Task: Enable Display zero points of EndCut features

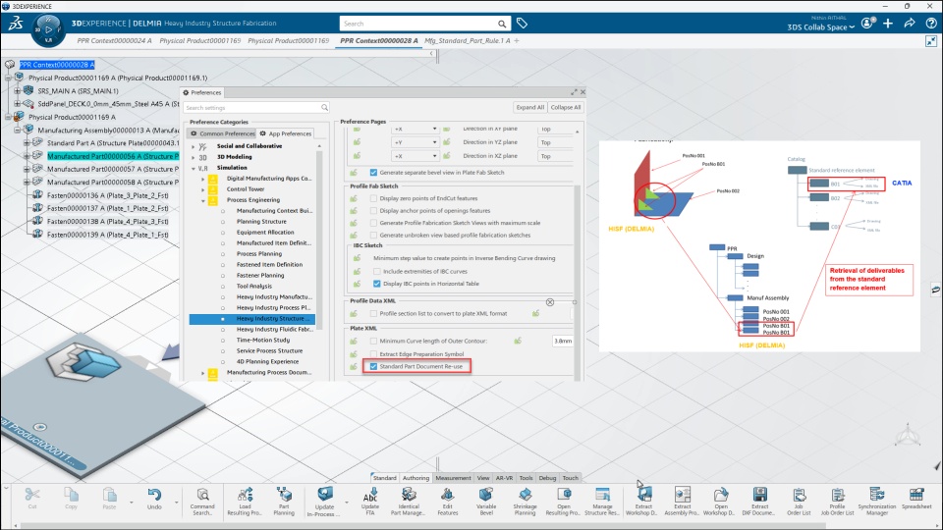Action: pos(373,198)
